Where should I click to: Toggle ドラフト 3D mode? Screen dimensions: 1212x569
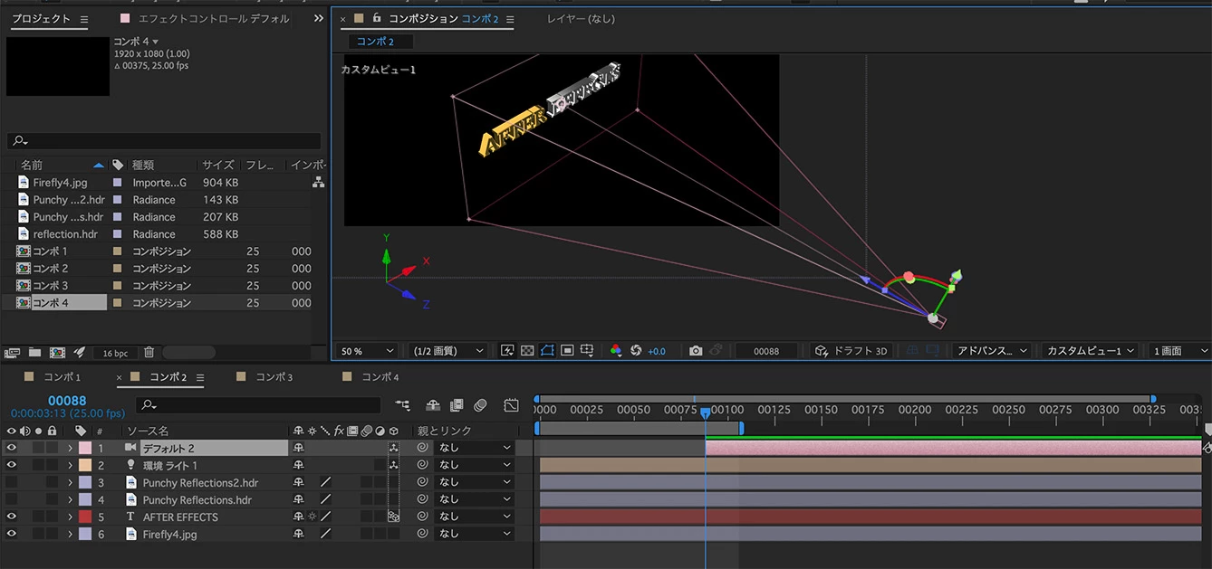(850, 350)
